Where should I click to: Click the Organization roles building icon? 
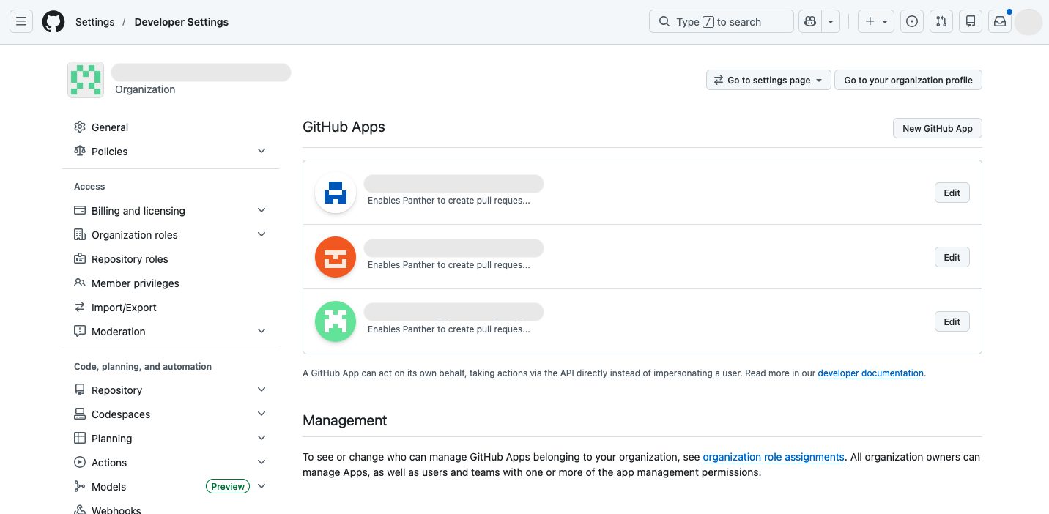80,234
